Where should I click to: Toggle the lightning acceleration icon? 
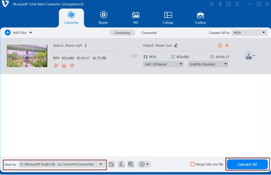(x=121, y=164)
